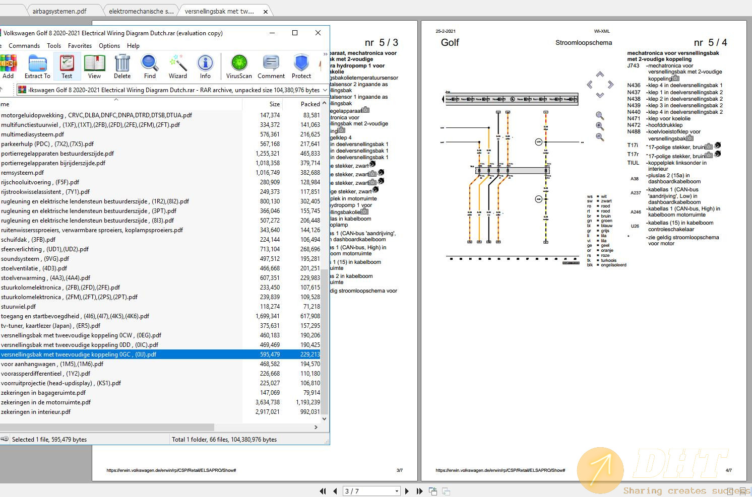Select versnellingsbak met tweevoudige koppeling 0DD file

tap(160, 345)
